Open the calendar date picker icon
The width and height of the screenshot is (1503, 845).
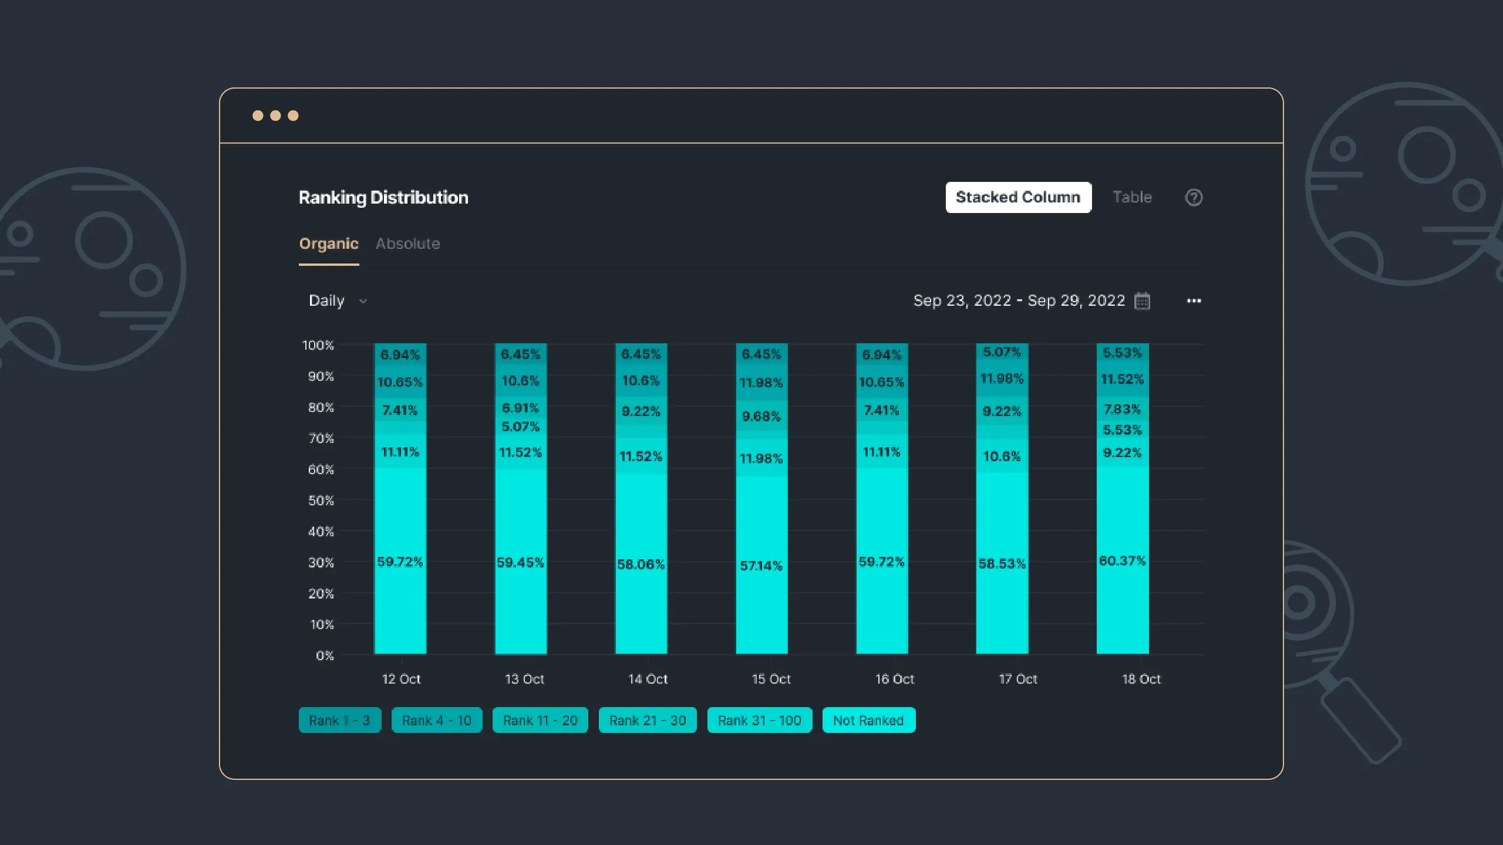(x=1142, y=301)
